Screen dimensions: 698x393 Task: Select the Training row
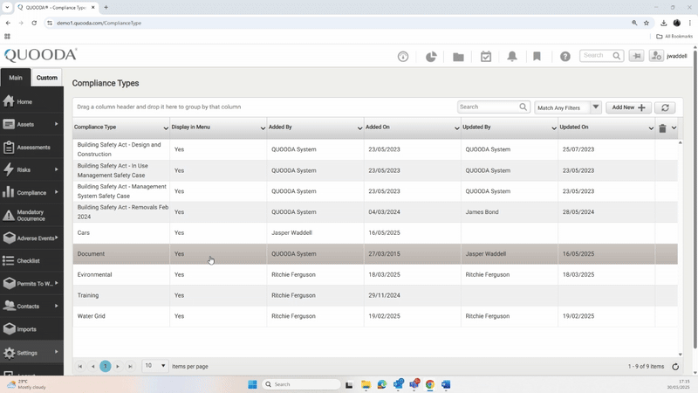point(375,295)
